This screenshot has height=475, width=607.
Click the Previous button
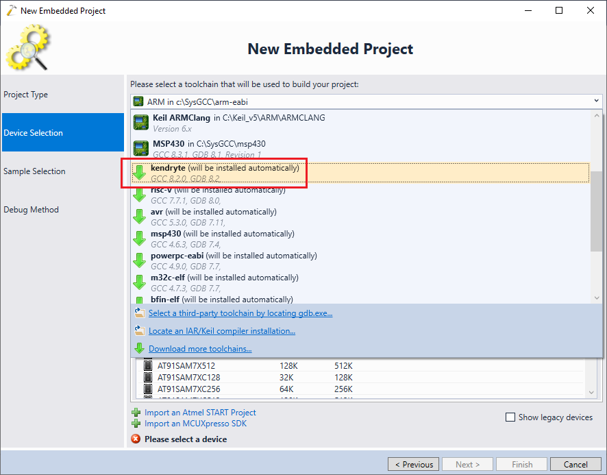[x=413, y=464]
